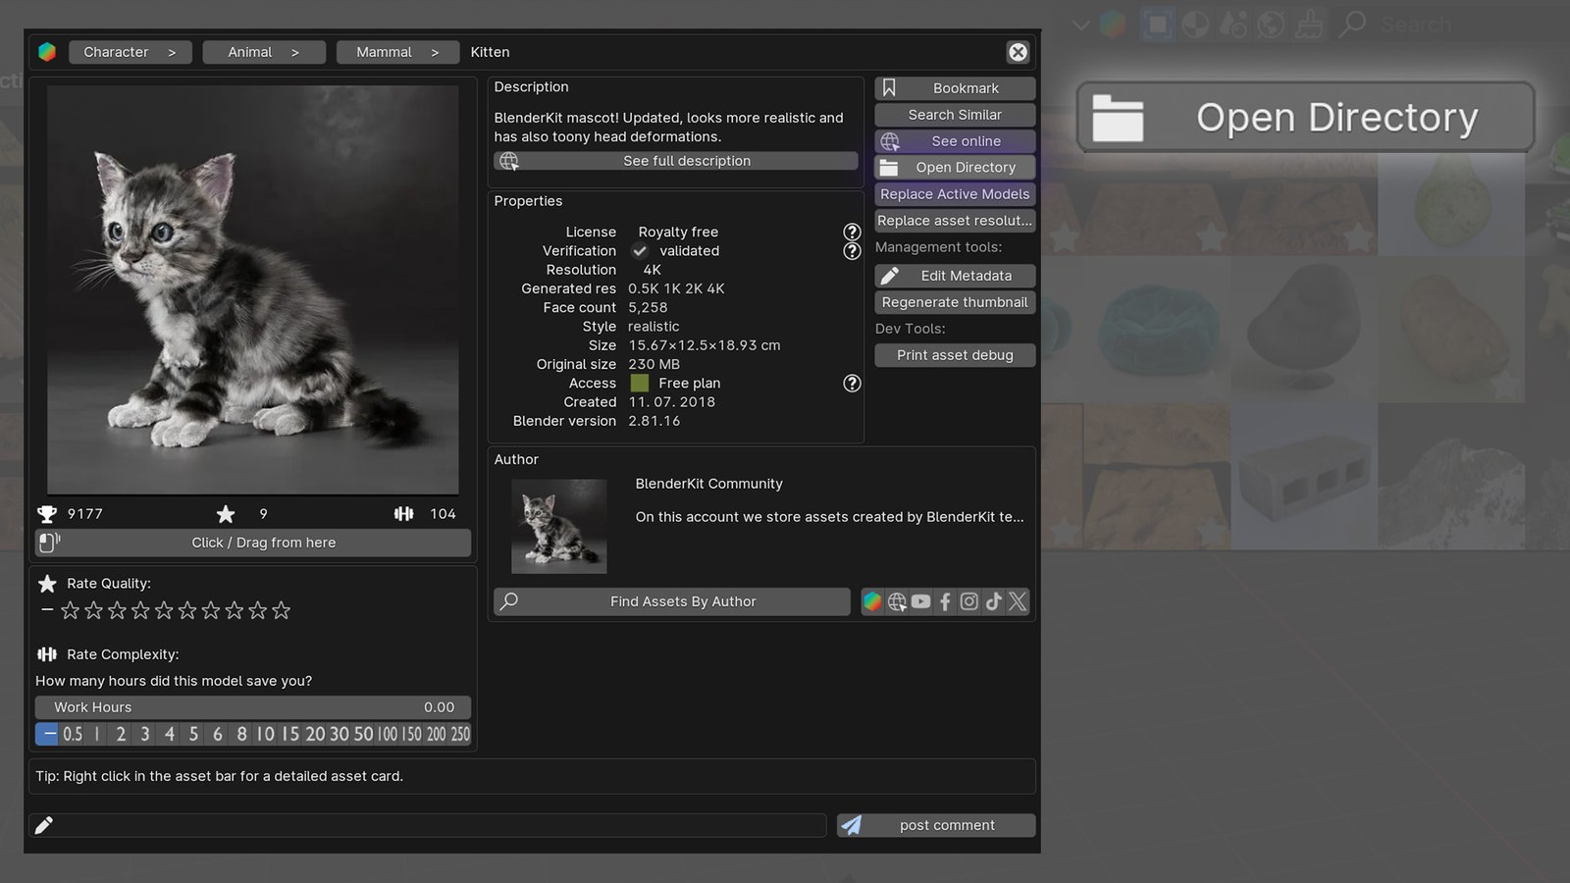Click Replace Active Models

point(954,193)
